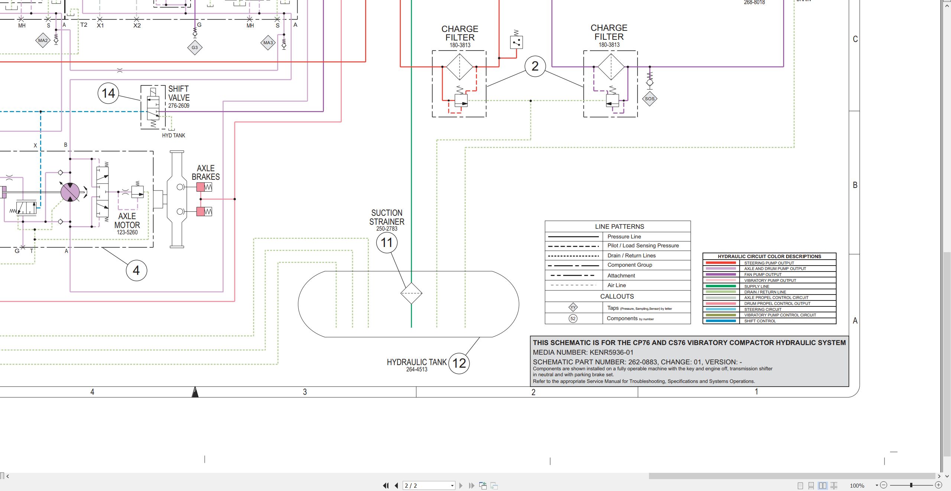The width and height of the screenshot is (951, 491).
Task: Click the zoom out minus button
Action: point(884,485)
